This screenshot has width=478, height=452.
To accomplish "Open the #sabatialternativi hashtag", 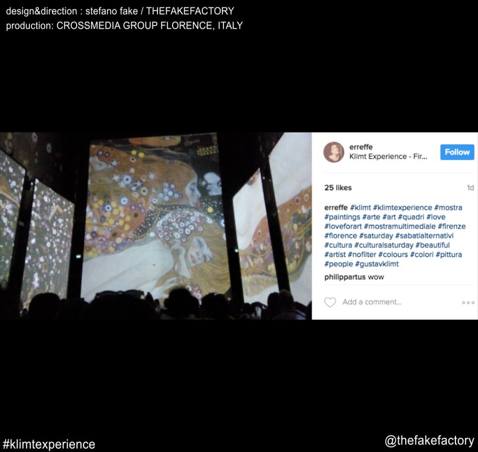I will coord(424,236).
